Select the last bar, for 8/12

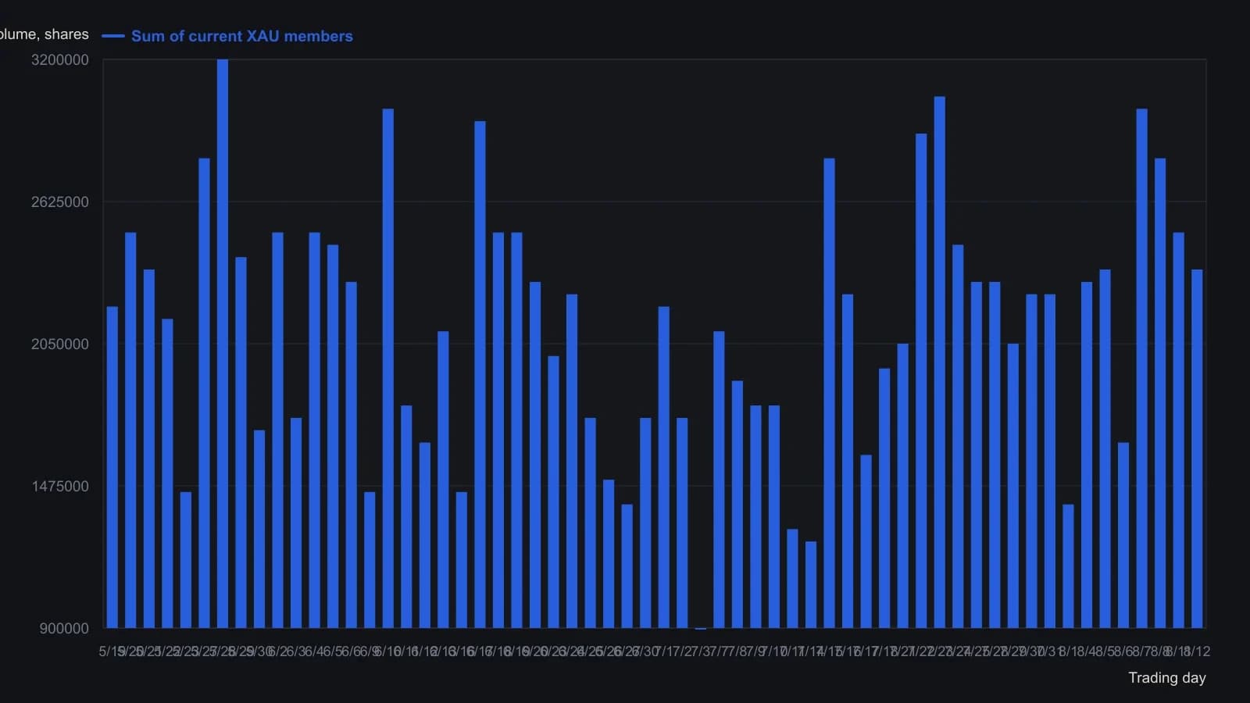(x=1197, y=449)
